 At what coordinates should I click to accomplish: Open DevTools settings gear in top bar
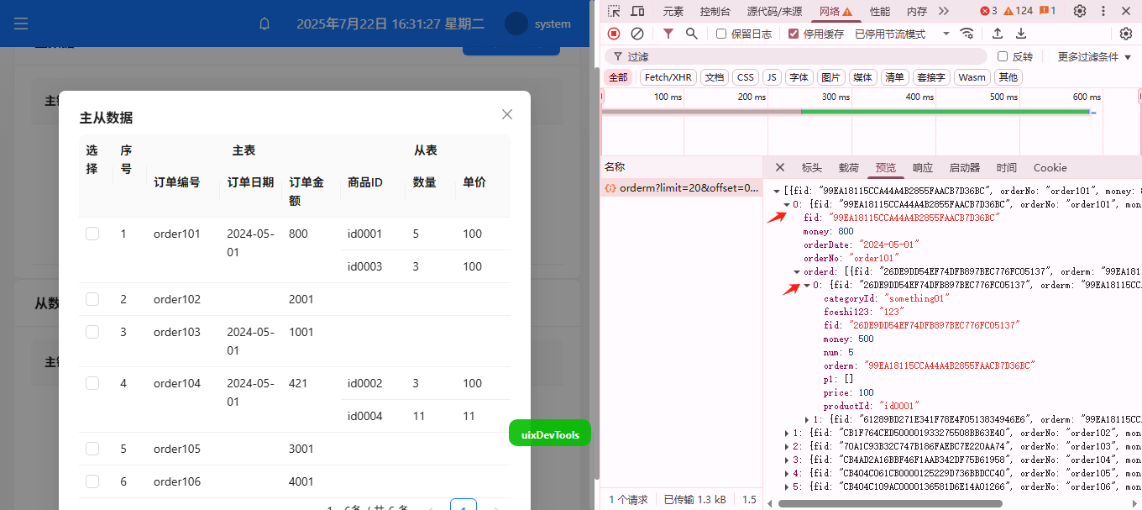pos(1080,11)
